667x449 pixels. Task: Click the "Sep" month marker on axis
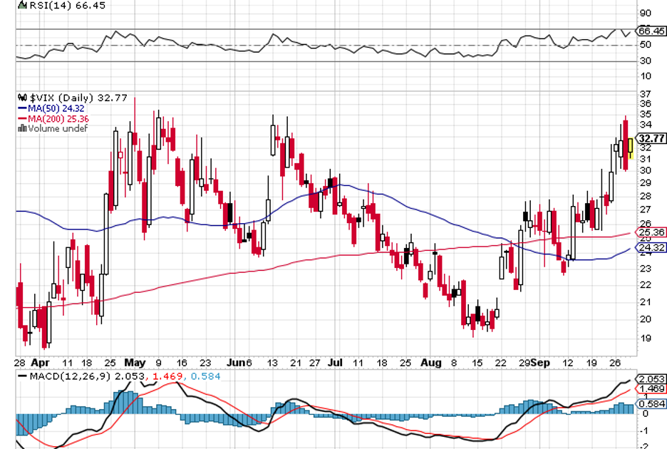tap(544, 362)
